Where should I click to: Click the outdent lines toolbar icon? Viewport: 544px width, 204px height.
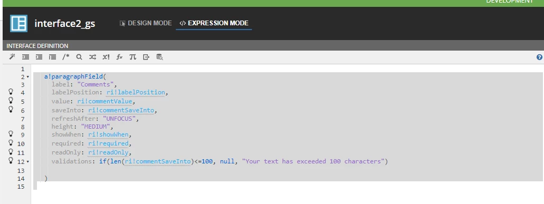pyautogui.click(x=26, y=57)
